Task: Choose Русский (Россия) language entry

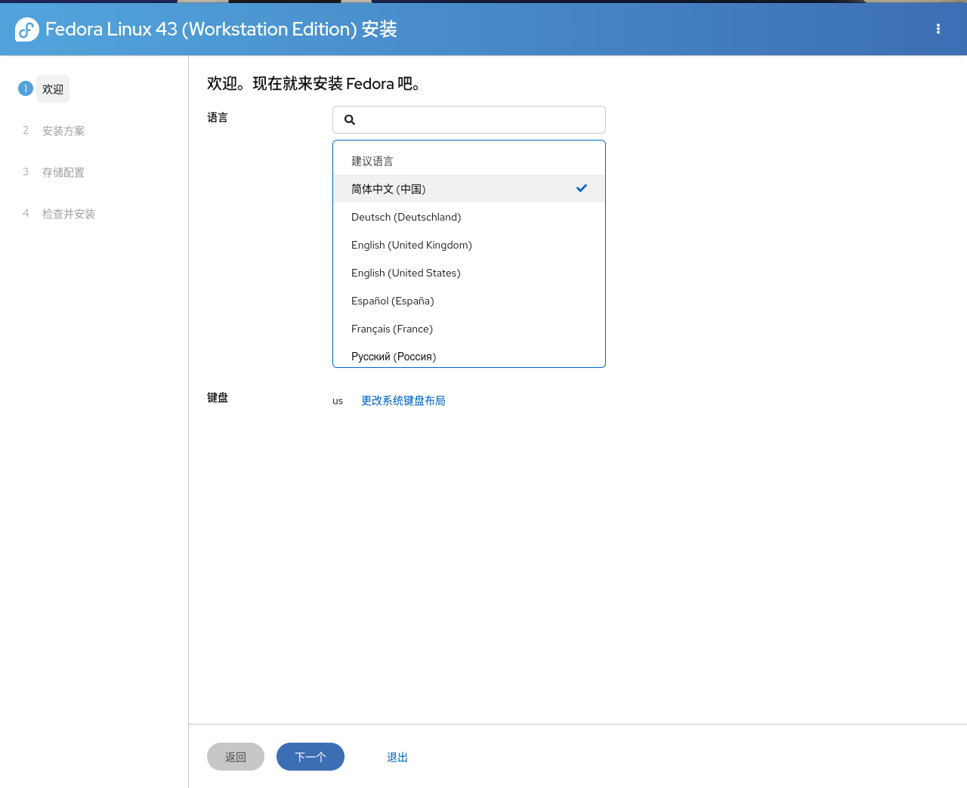Action: tap(393, 357)
